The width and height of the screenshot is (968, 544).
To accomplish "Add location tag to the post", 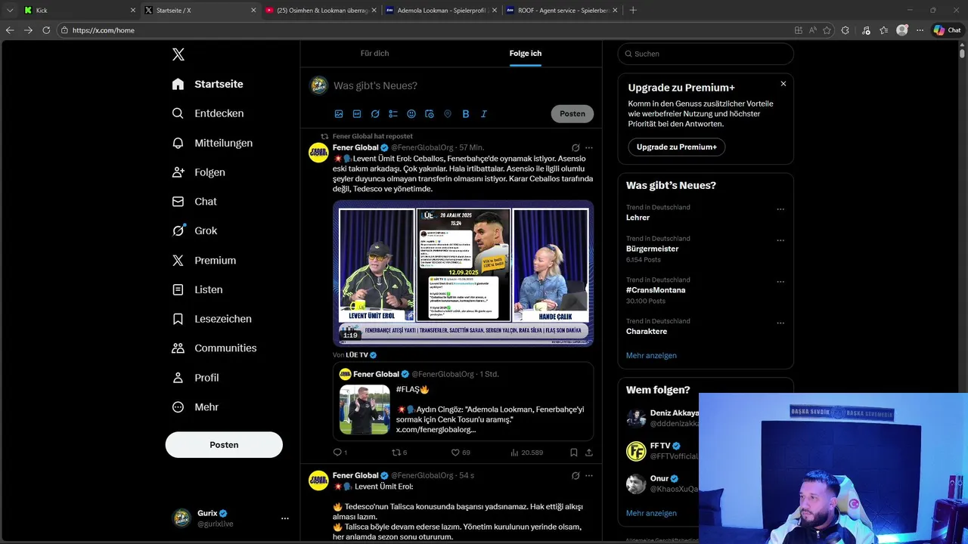I will click(x=448, y=114).
